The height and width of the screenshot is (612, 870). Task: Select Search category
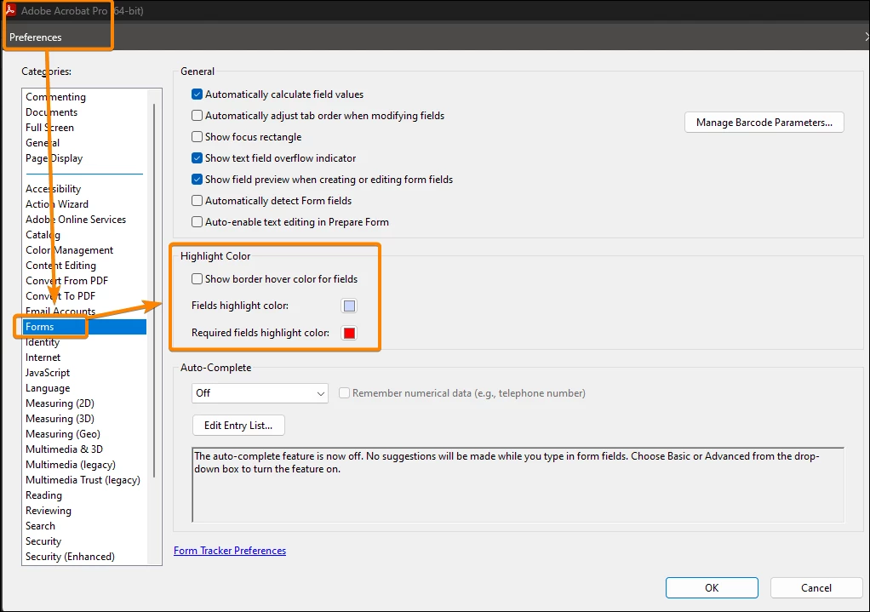[40, 526]
